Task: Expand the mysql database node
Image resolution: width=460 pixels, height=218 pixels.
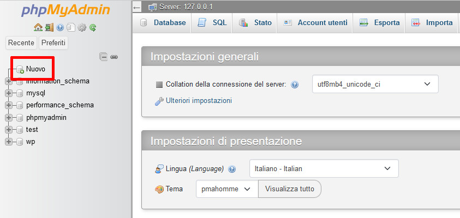Action: coord(9,94)
